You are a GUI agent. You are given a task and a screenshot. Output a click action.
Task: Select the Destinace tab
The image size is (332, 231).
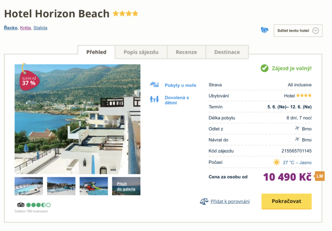(x=227, y=52)
